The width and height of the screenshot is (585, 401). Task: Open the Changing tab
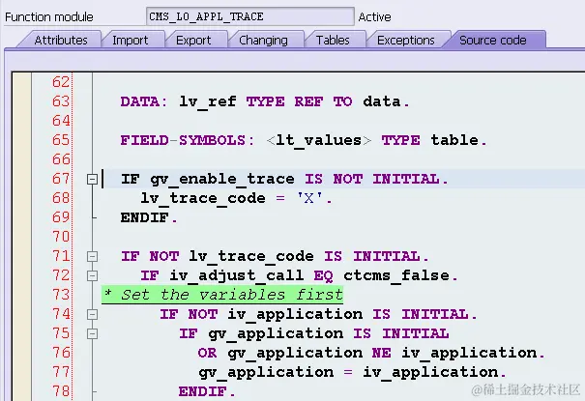263,40
